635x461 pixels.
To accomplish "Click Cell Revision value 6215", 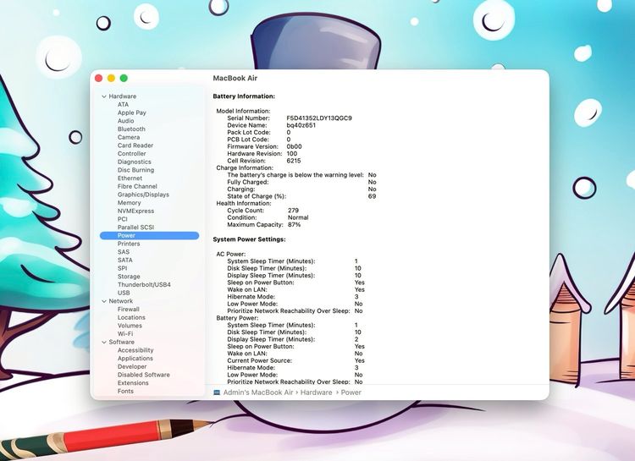I will pos(294,161).
